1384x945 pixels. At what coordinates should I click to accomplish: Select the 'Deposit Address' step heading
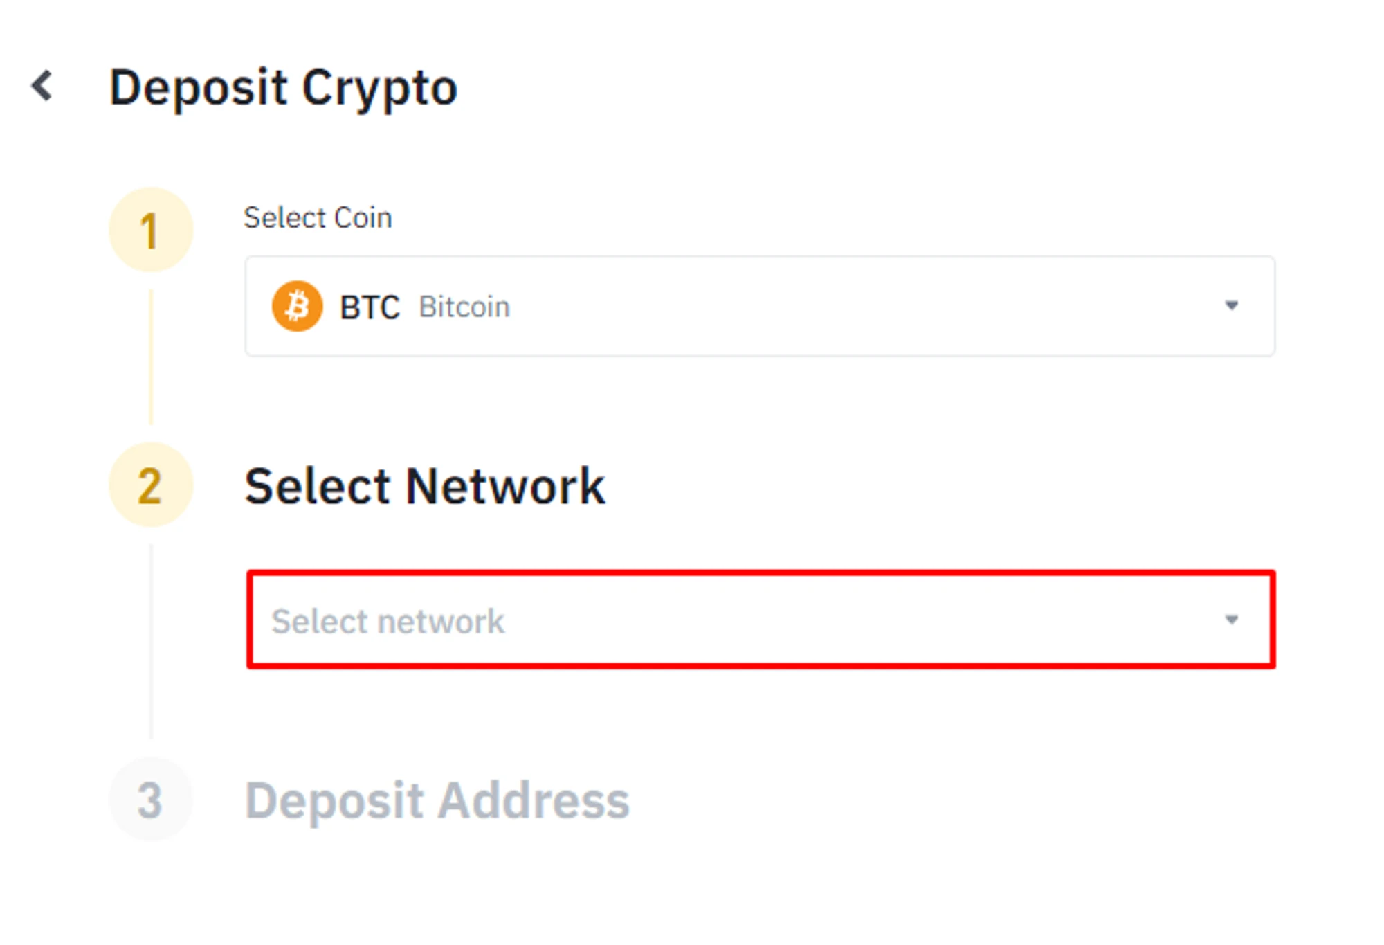[x=437, y=800]
